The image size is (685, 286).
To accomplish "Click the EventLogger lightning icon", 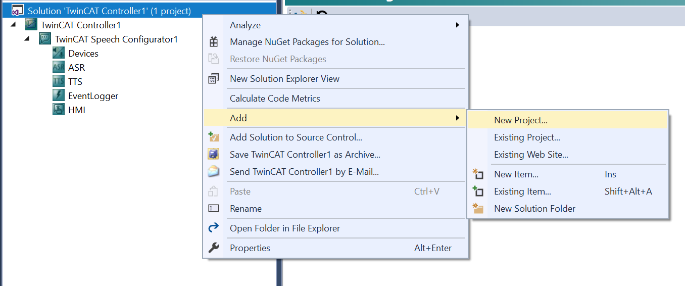I will [x=59, y=96].
